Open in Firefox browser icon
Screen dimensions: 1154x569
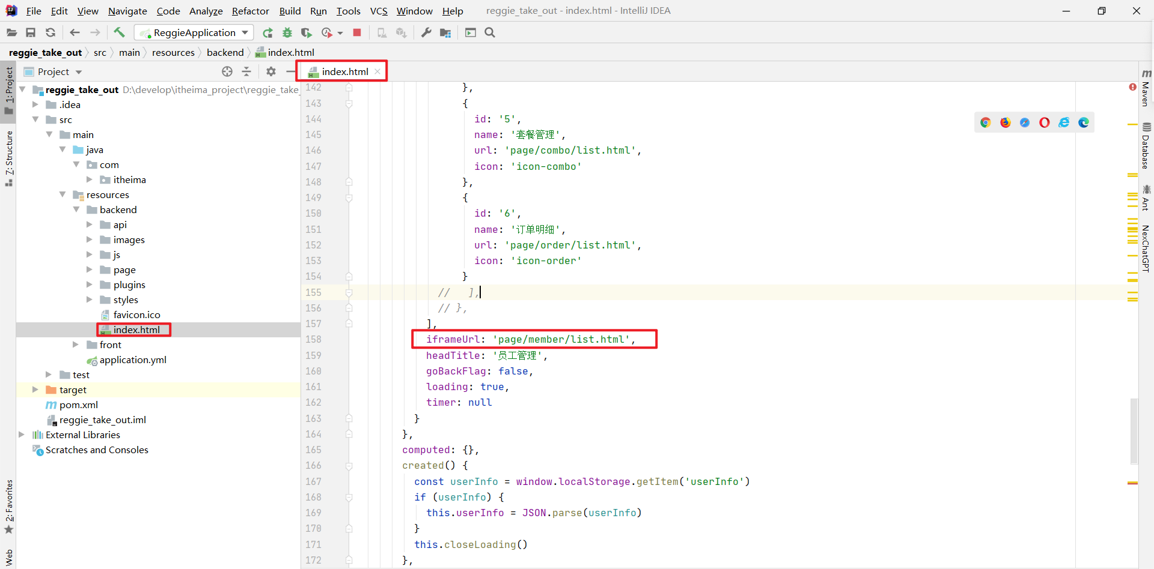pyautogui.click(x=1006, y=122)
